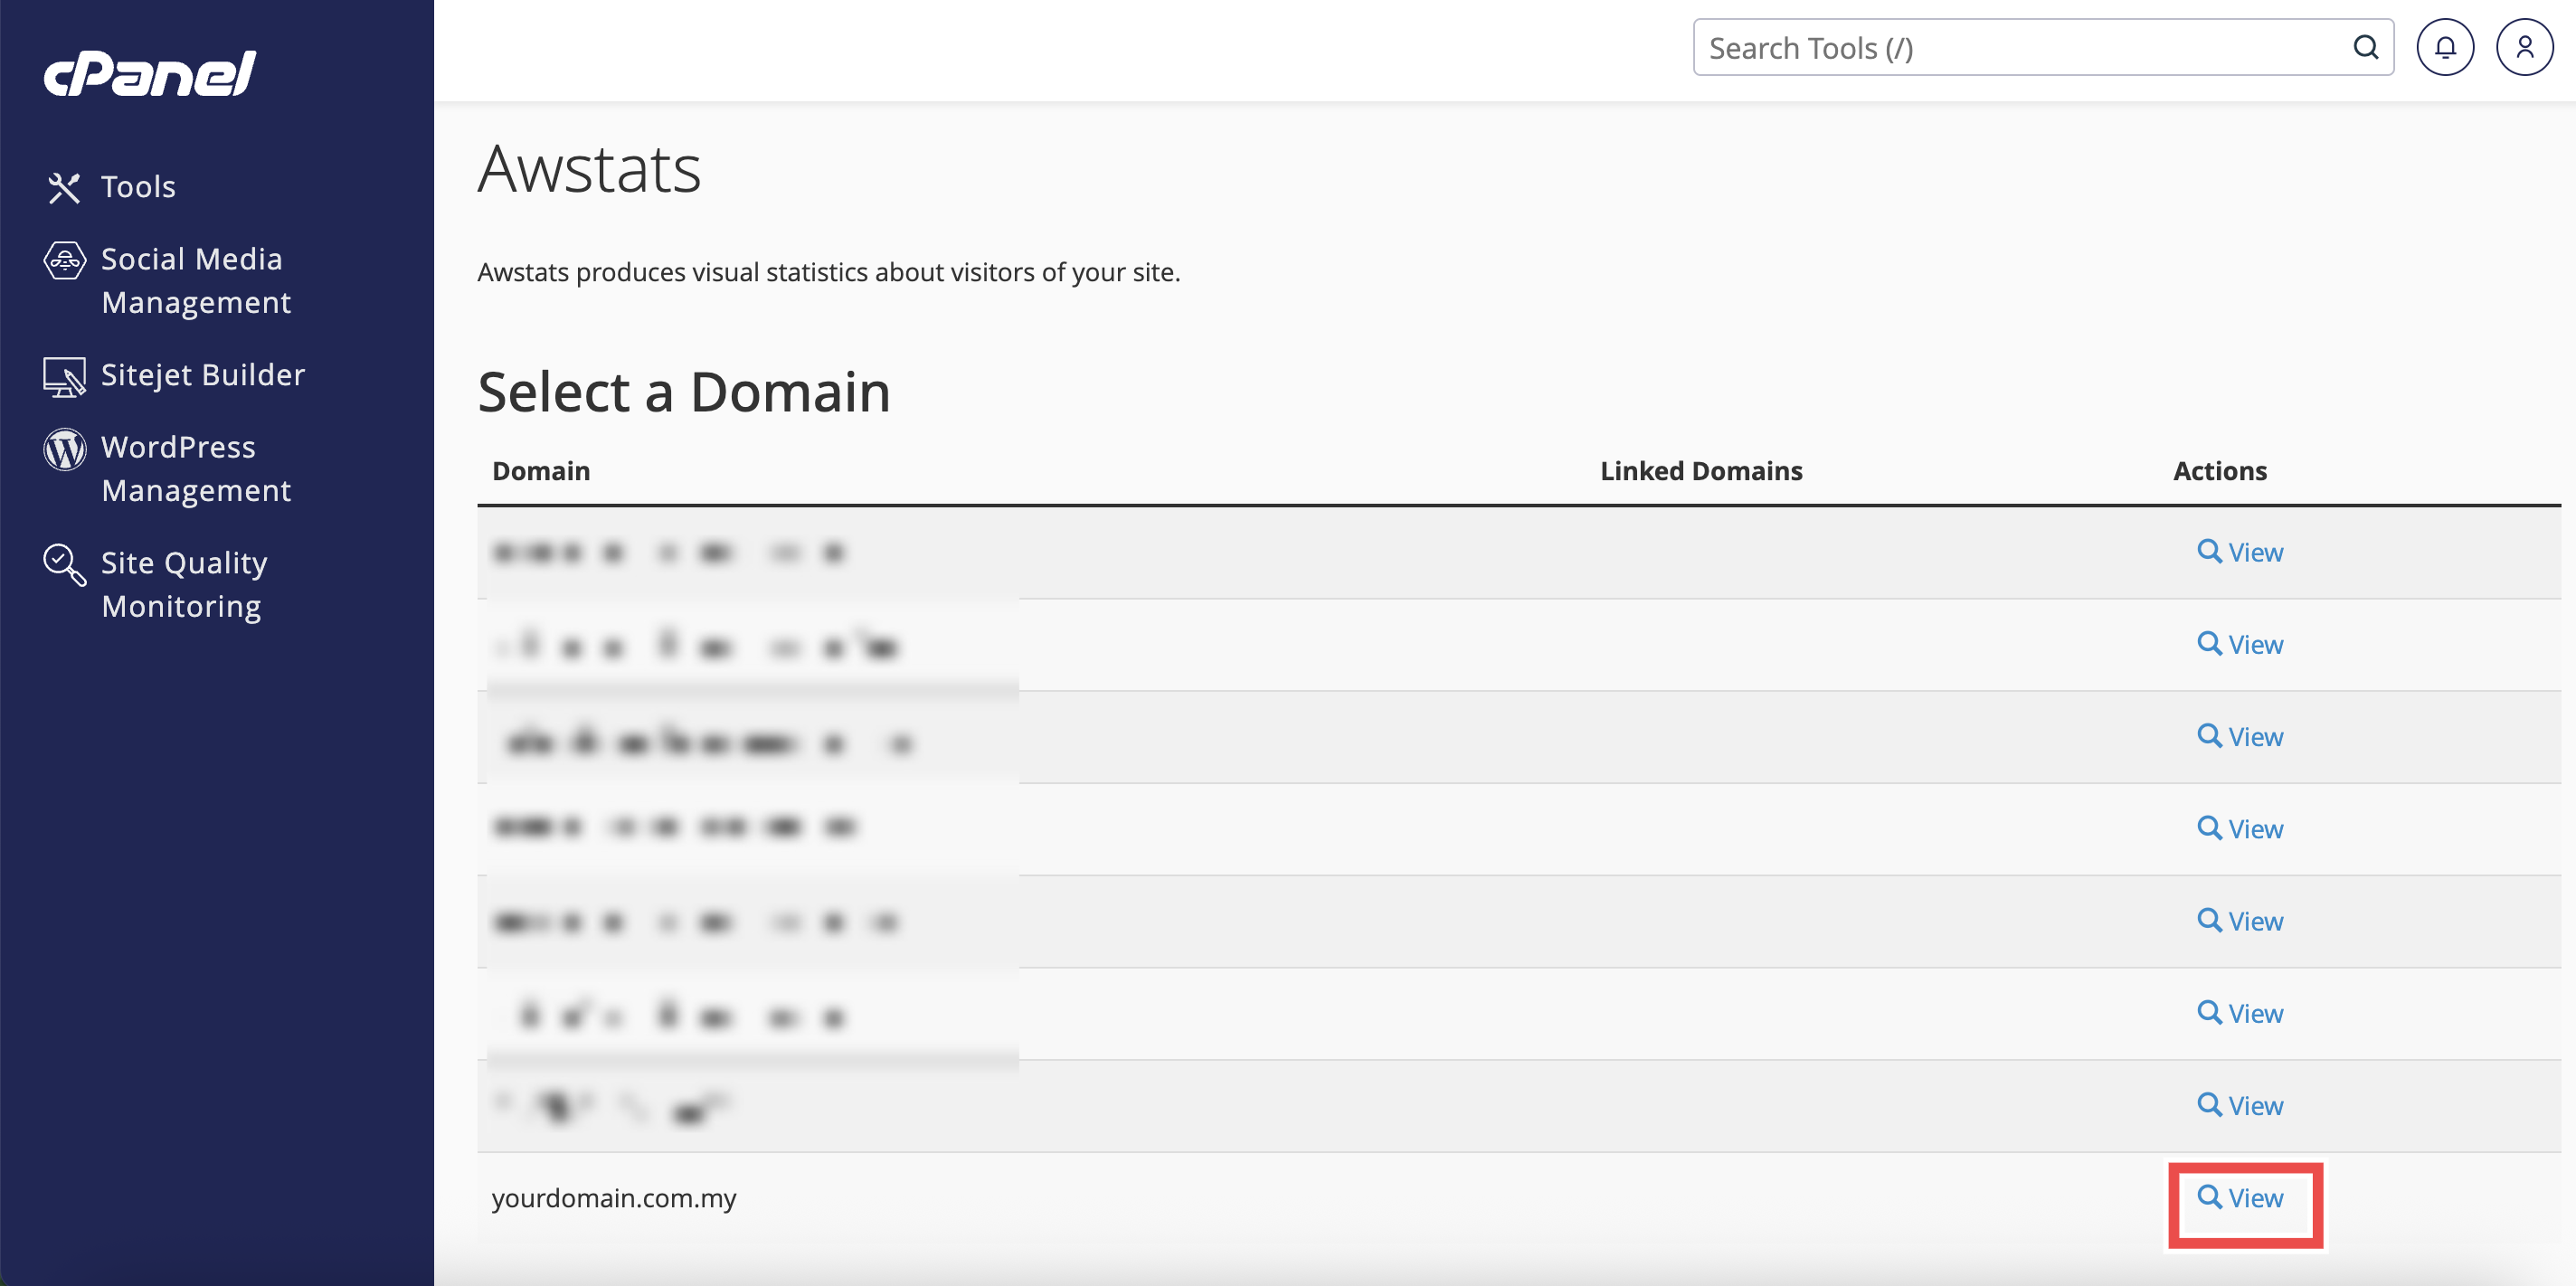This screenshot has width=2576, height=1286.
Task: Click the yourdomain.com.my domain text
Action: (613, 1198)
